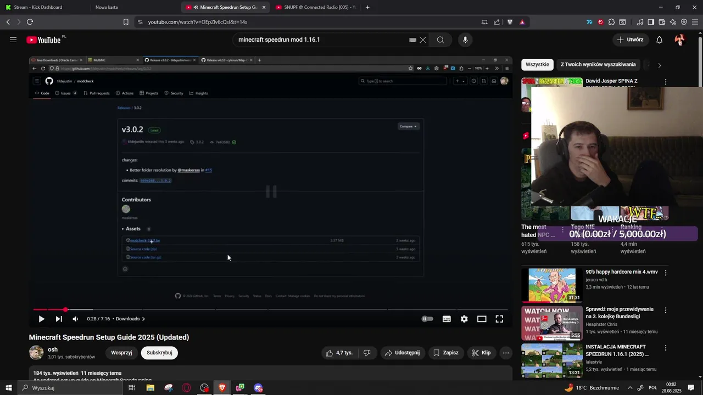The width and height of the screenshot is (703, 395).
Task: Open Leo AI sparkle icon
Action: 673,22
